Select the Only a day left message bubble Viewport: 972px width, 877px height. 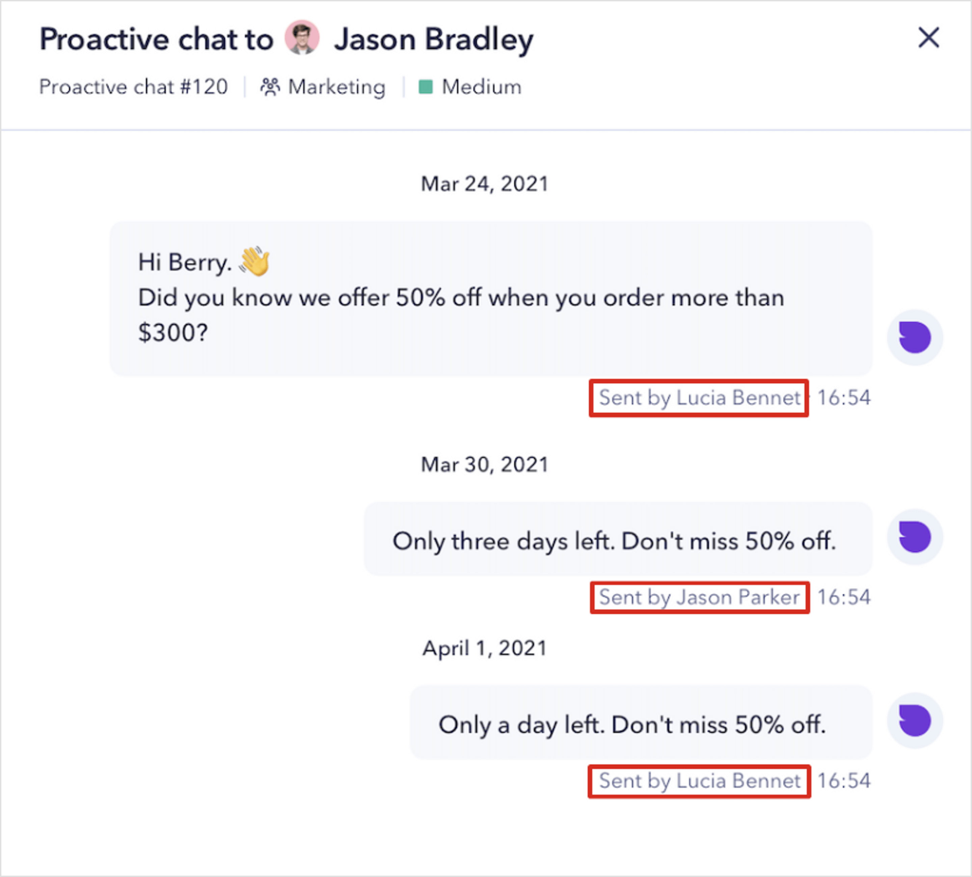click(x=641, y=722)
